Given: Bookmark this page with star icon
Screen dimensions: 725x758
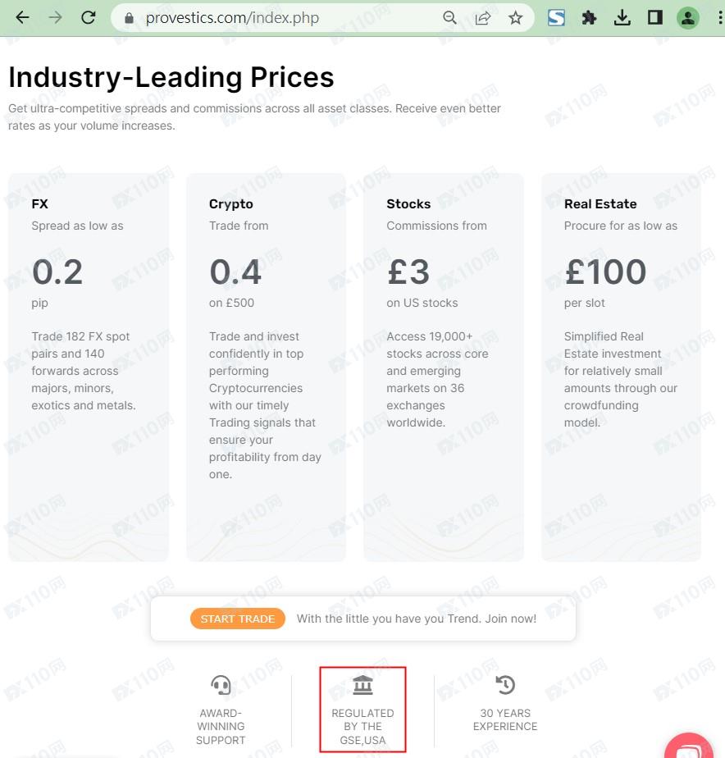Looking at the screenshot, I should point(516,17).
